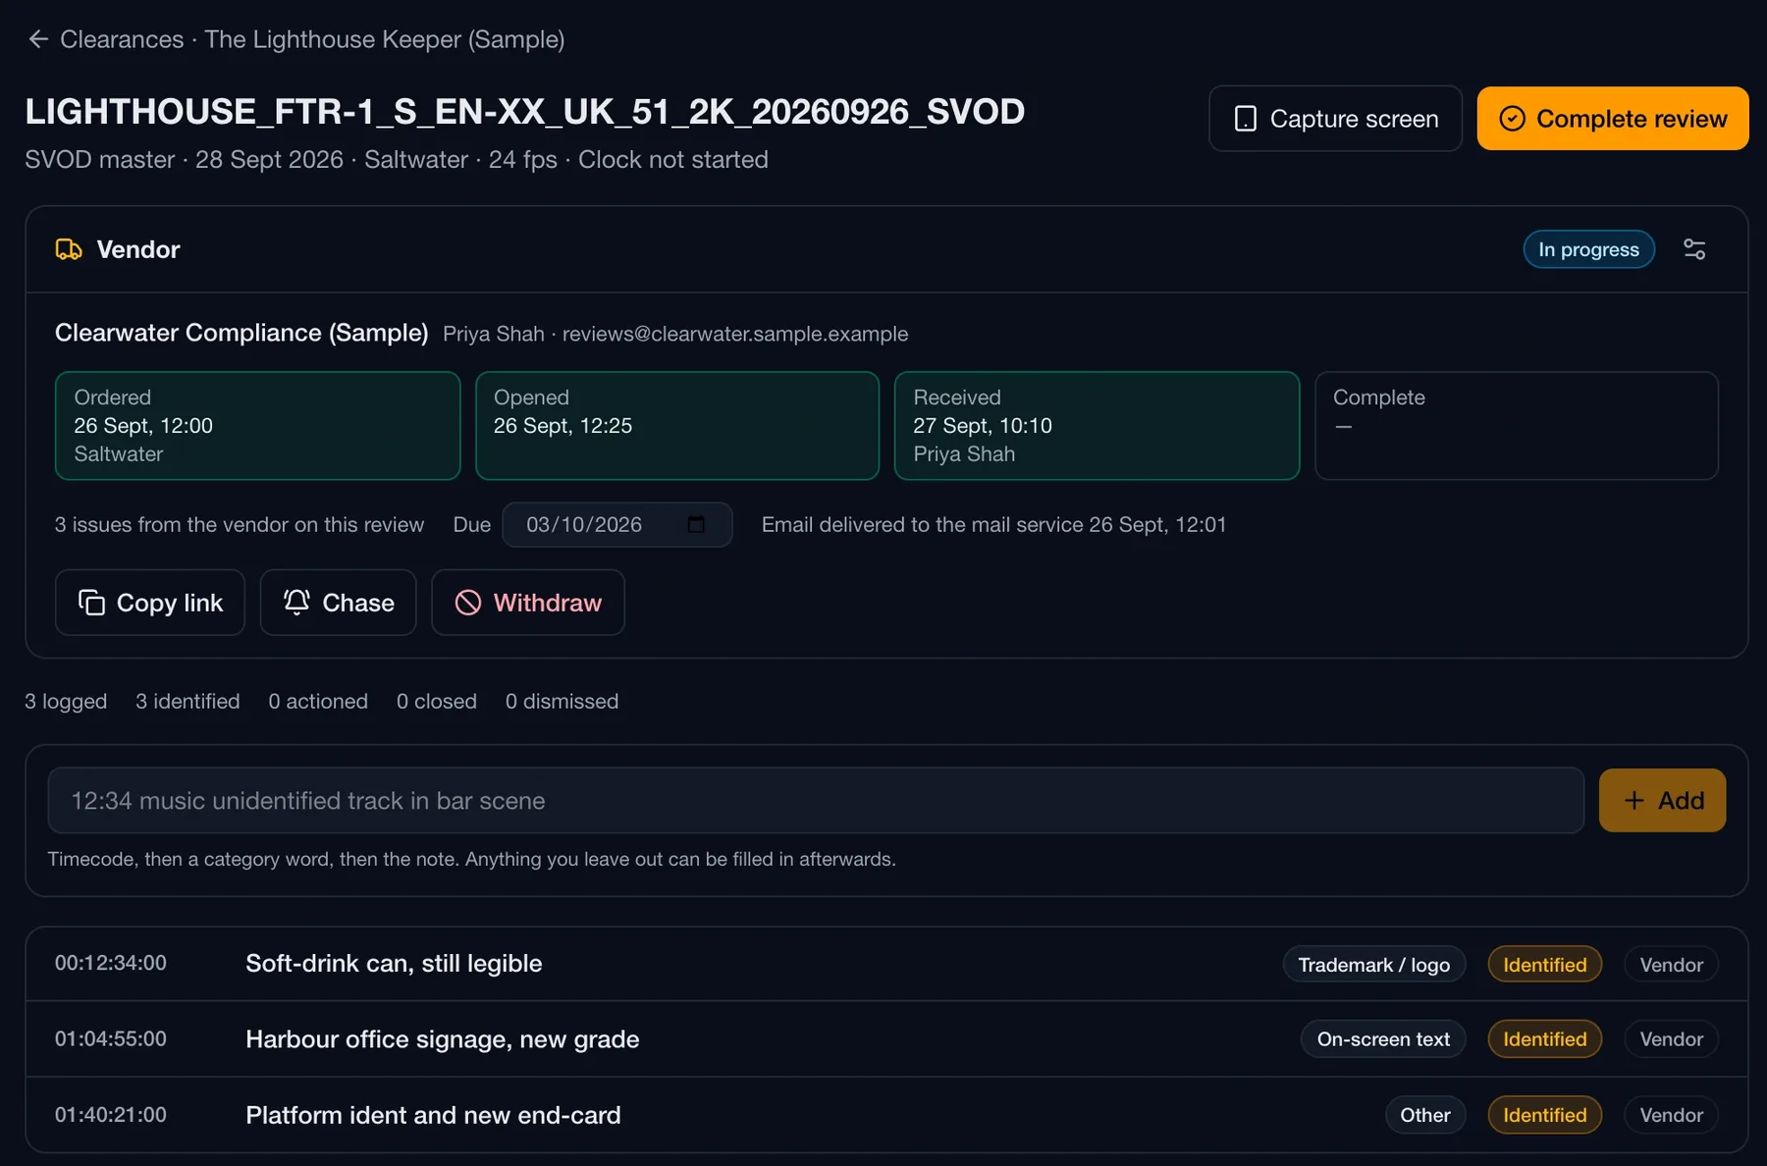Click timecode 00:12:34:00

pyautogui.click(x=111, y=963)
